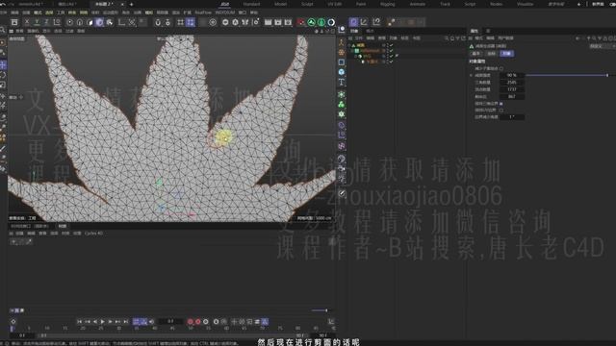The height and width of the screenshot is (346, 616).
Task: Open the highlighted 对象 attribute tab
Action: click(507, 54)
